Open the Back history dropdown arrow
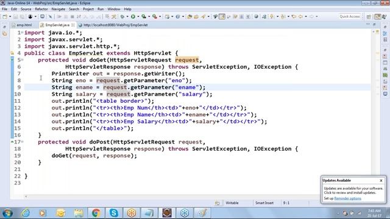 [x=306, y=16]
